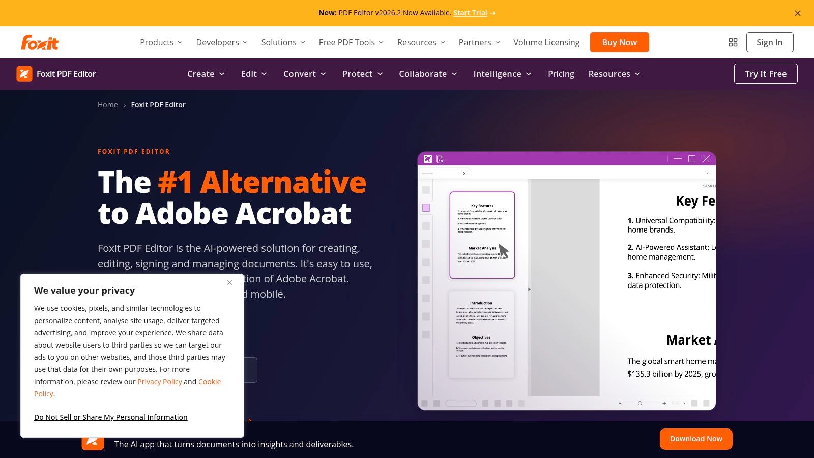This screenshot has height=458, width=814.
Task: Go to the Pricing page
Action: pos(561,74)
